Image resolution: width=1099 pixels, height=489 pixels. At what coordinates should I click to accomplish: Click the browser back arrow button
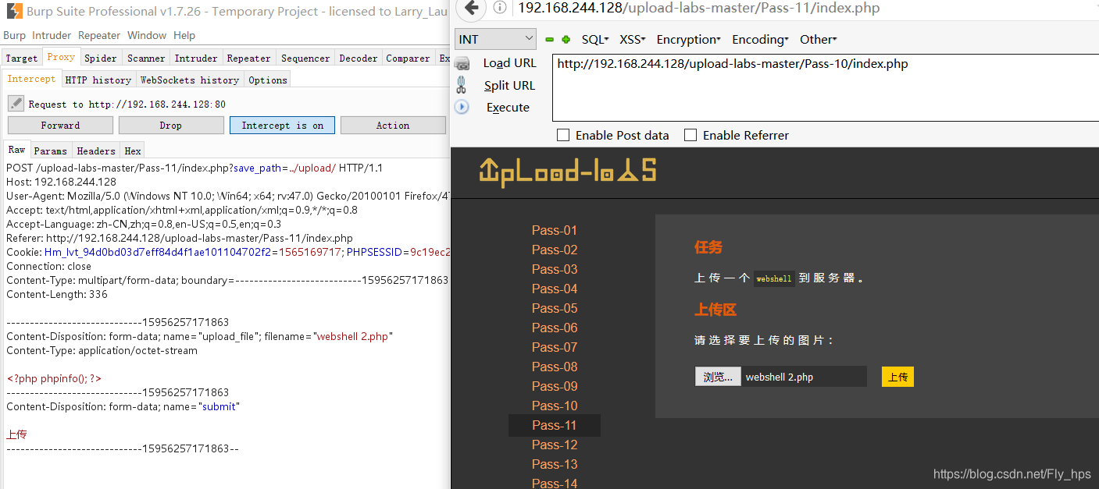click(470, 9)
